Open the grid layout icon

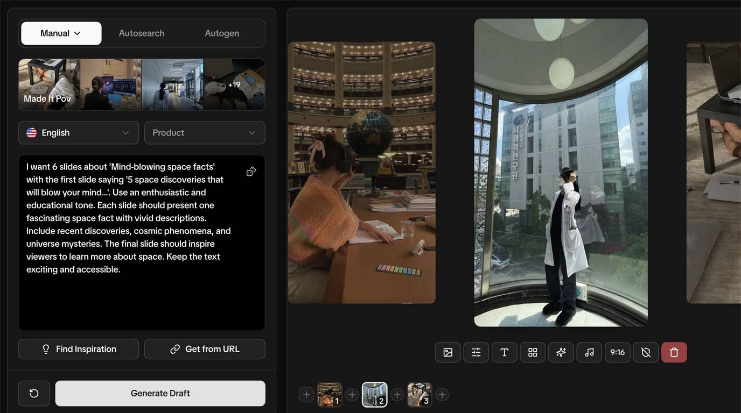click(533, 352)
